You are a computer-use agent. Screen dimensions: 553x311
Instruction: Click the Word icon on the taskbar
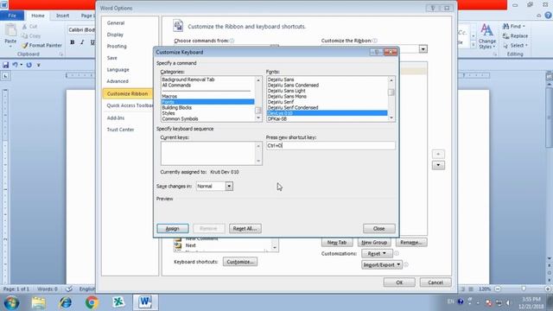pyautogui.click(x=145, y=302)
